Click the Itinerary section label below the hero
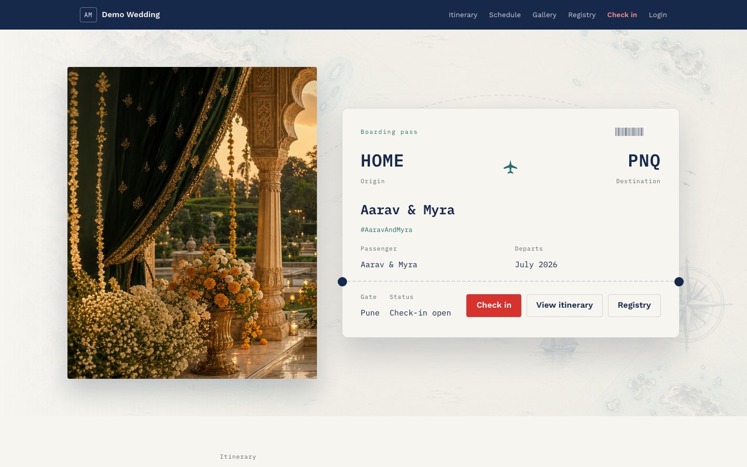747x467 pixels. [x=238, y=457]
